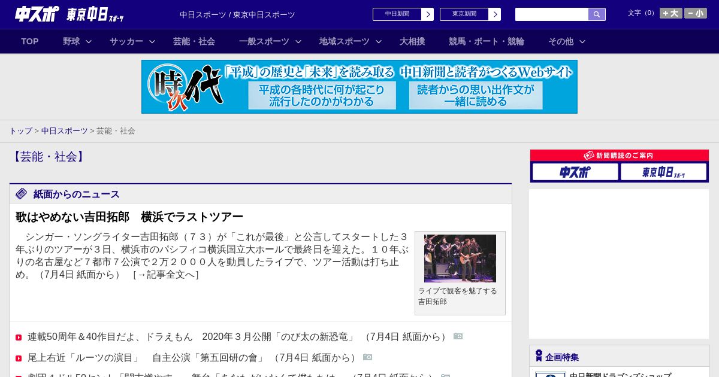Viewport: 719px width, 377px height.
Task: Click the search magnifier button
Action: pyautogui.click(x=597, y=14)
